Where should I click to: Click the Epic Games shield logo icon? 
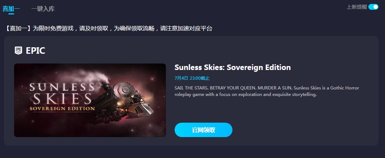18,51
